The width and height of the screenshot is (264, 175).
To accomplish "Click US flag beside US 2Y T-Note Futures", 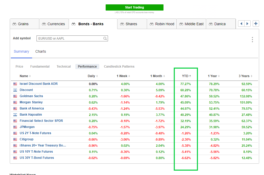I will point(15,133).
